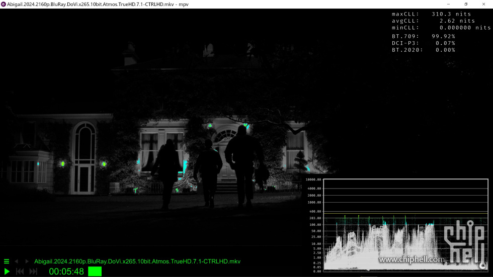Toggle the 00:05:48 elapsed time display
The width and height of the screenshot is (493, 277).
66,271
